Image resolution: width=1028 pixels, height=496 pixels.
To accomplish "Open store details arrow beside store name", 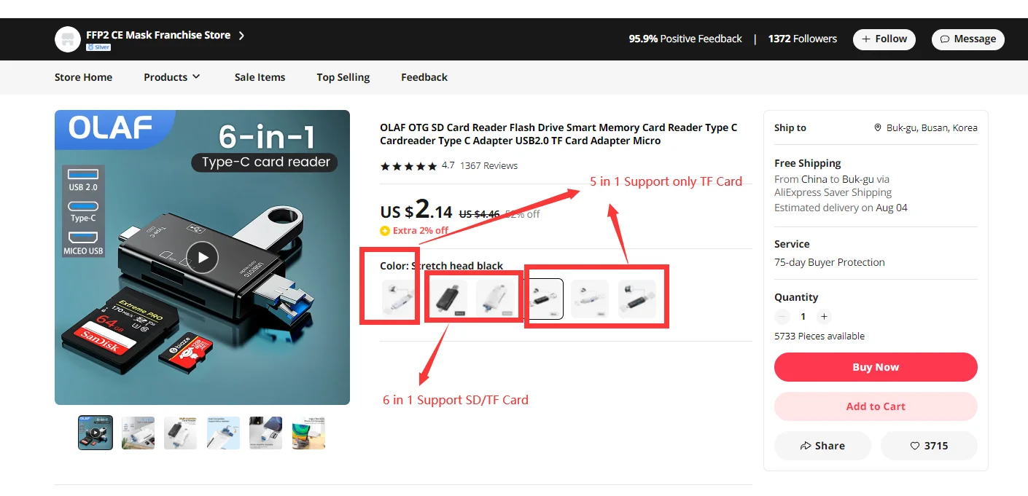I will coord(241,35).
